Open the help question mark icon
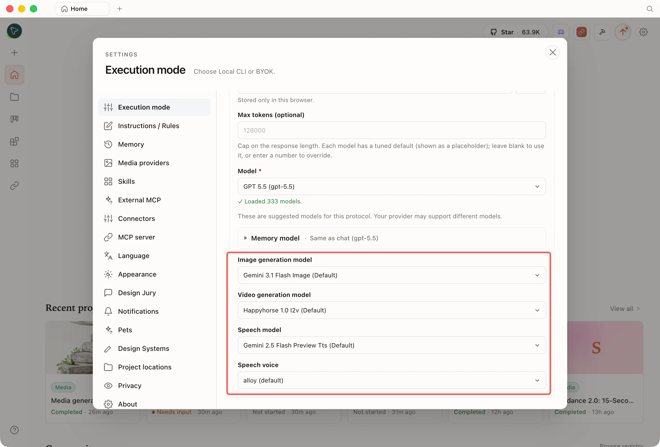Image resolution: width=660 pixels, height=447 pixels. click(x=14, y=430)
